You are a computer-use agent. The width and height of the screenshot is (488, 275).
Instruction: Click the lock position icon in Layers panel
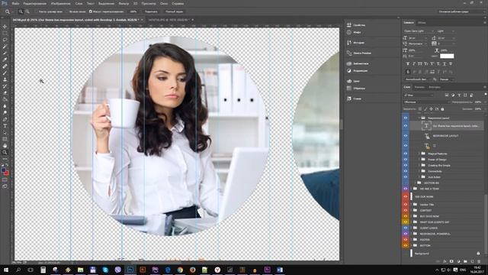pos(431,109)
